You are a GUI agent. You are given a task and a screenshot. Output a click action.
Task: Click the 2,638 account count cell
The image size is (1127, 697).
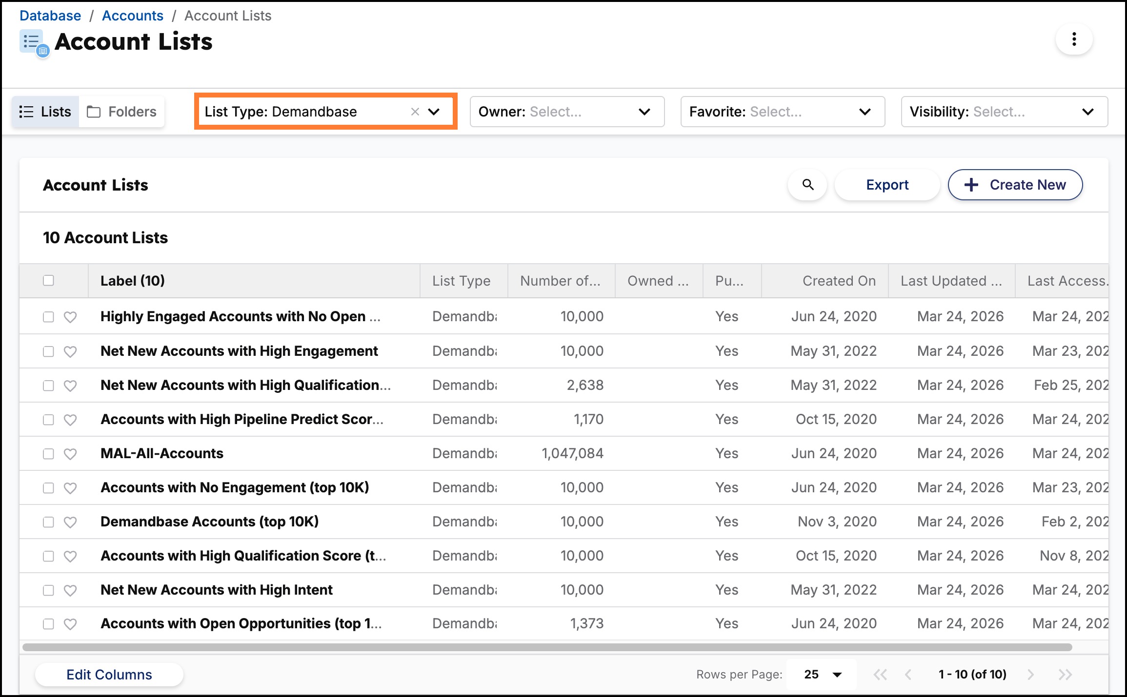click(585, 386)
